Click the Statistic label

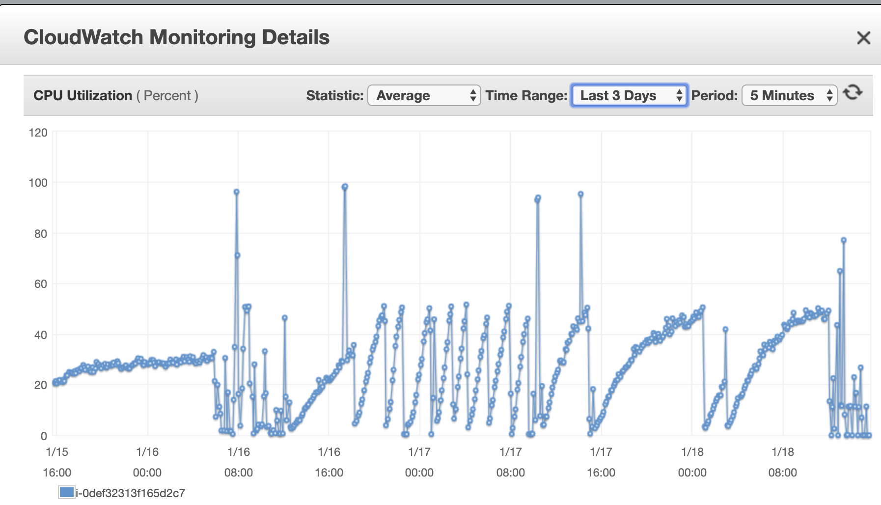[x=335, y=95]
